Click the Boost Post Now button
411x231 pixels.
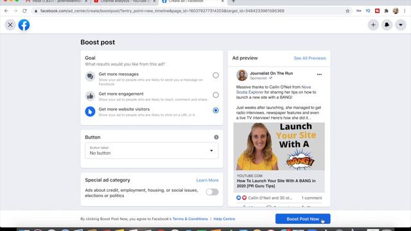click(302, 219)
